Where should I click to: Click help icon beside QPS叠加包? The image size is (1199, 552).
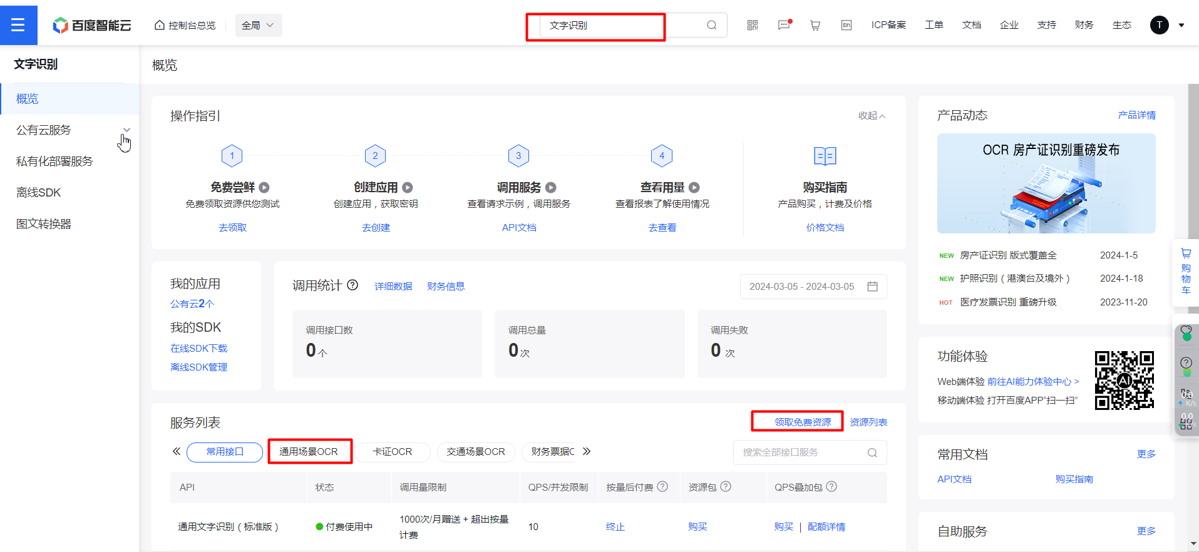tap(831, 486)
